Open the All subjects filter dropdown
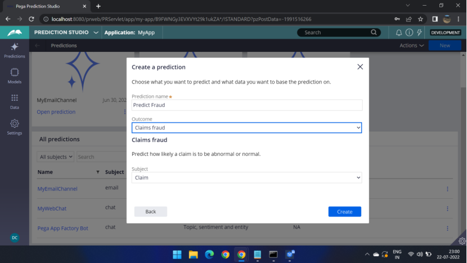Image resolution: width=467 pixels, height=263 pixels. pos(55,157)
